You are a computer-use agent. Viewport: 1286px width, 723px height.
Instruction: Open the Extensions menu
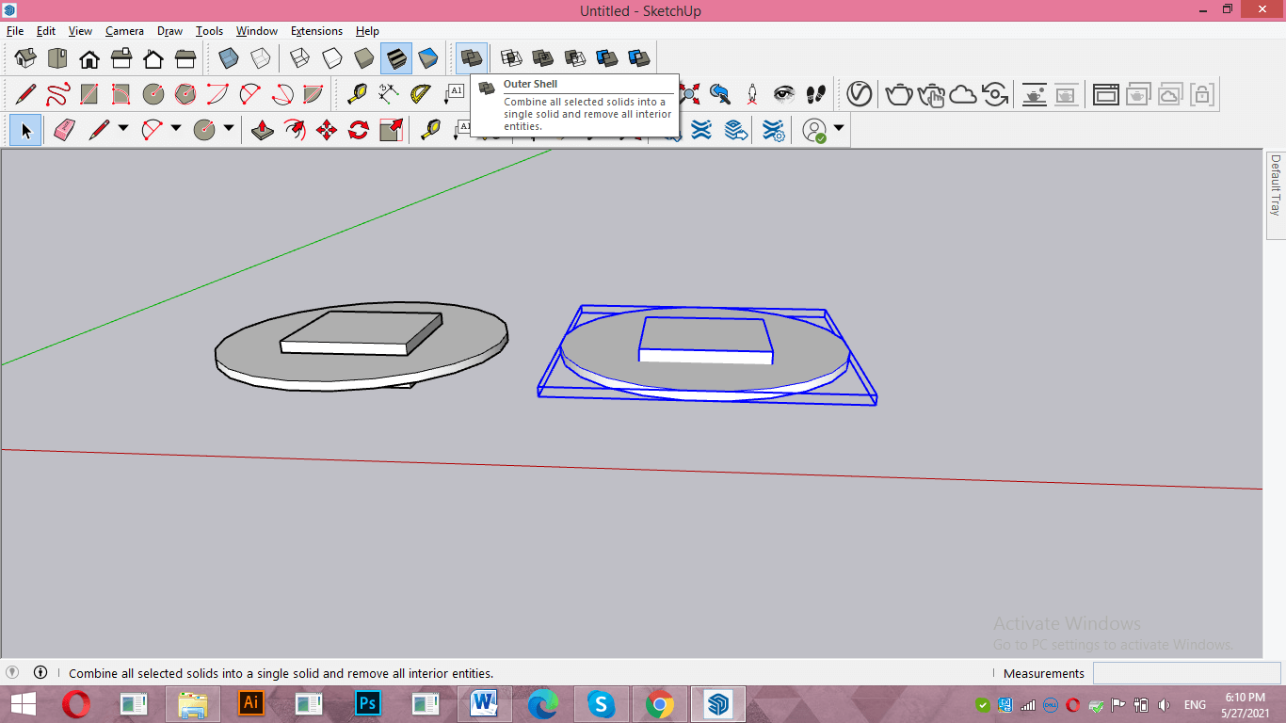tap(316, 31)
